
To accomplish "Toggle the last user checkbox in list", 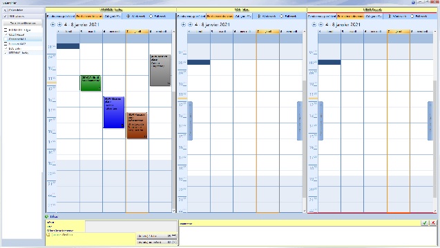I will [6, 52].
